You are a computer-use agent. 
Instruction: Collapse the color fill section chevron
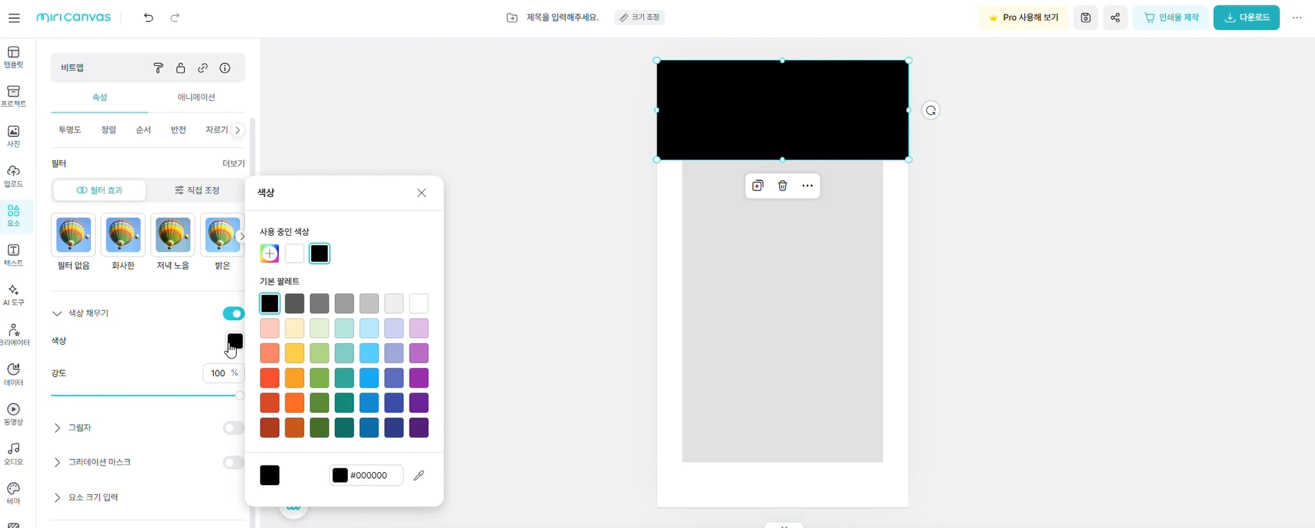[57, 314]
